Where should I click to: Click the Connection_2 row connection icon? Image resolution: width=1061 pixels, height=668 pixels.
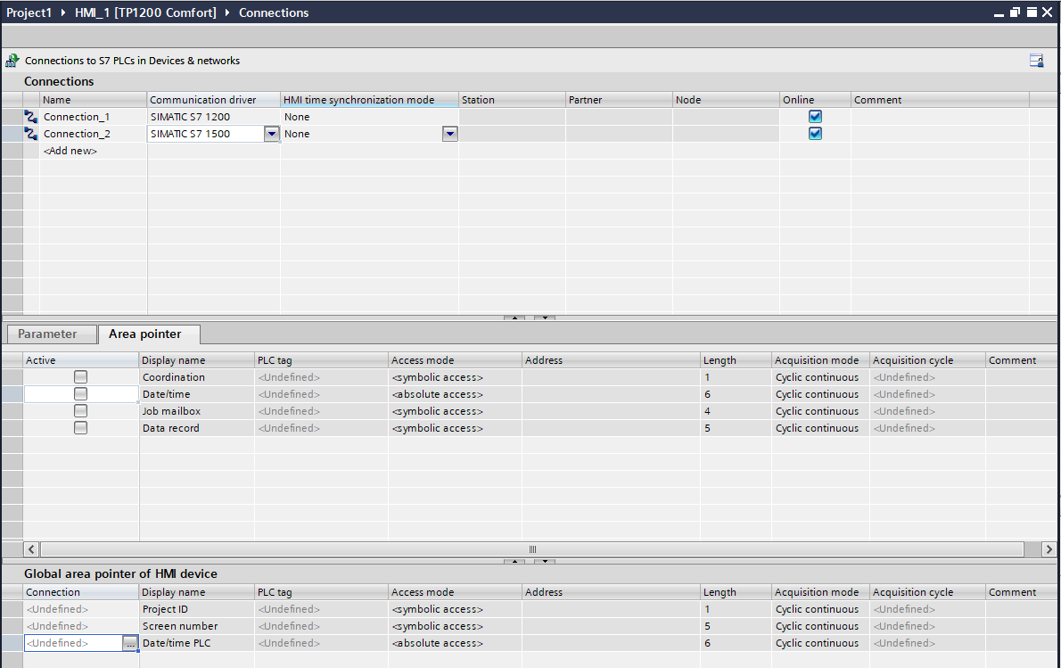tap(31, 134)
